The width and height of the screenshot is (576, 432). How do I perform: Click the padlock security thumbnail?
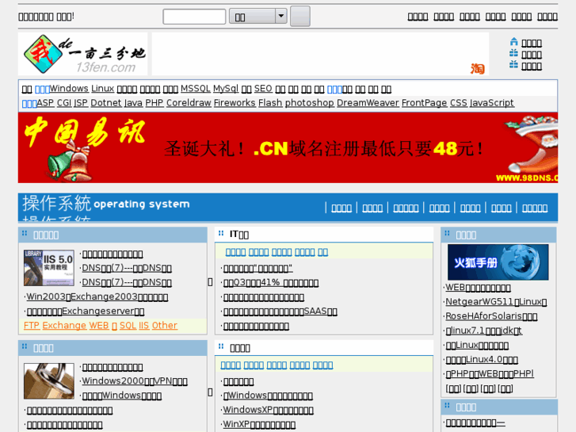point(49,381)
